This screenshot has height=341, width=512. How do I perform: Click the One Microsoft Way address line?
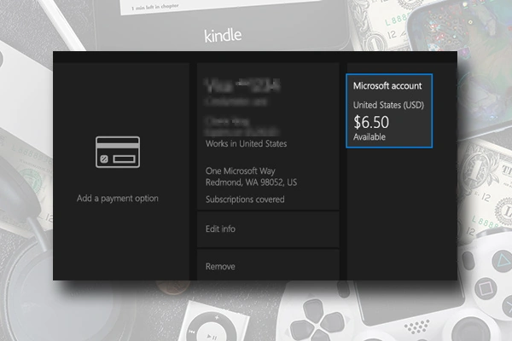pyautogui.click(x=241, y=171)
